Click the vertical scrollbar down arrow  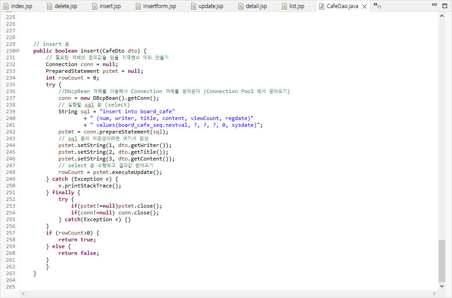coord(442,286)
